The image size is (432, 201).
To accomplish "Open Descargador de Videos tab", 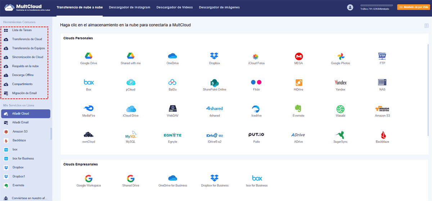I will (175, 7).
